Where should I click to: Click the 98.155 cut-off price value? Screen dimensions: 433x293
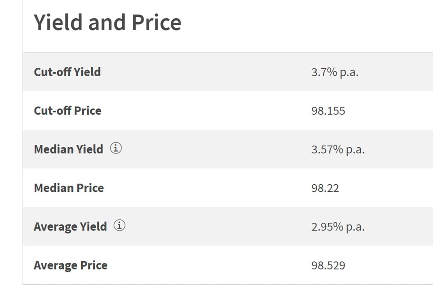click(x=328, y=111)
